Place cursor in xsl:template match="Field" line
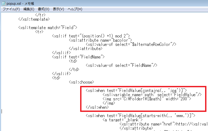The image size is (208, 131). [48, 28]
